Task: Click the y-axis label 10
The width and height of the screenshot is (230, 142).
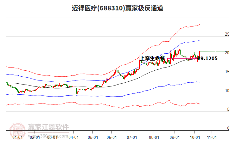Action: [x=227, y=91]
